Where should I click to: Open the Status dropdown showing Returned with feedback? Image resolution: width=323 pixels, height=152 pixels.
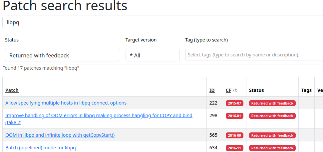(x=63, y=55)
